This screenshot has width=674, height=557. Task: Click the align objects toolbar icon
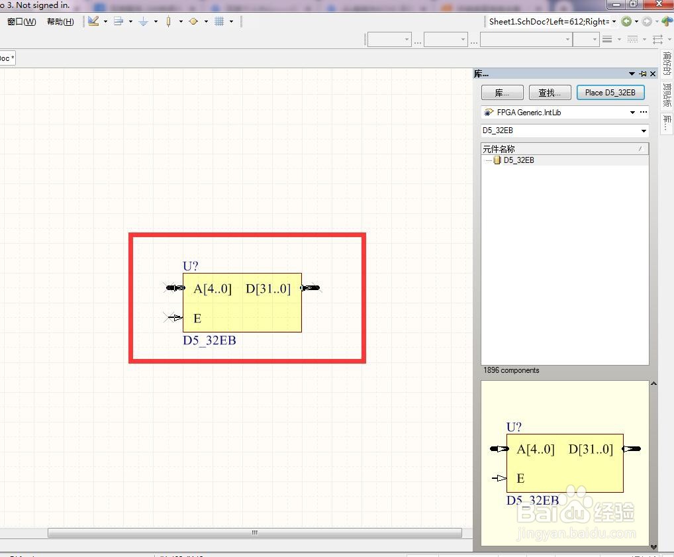click(119, 21)
